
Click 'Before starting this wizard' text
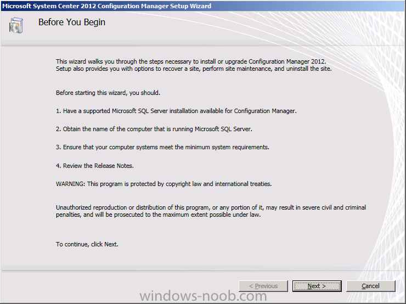tap(108, 93)
